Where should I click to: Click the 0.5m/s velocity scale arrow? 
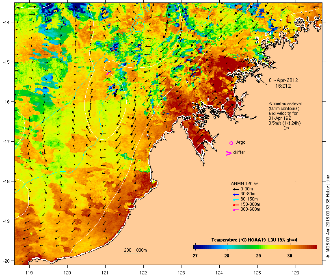281,128
